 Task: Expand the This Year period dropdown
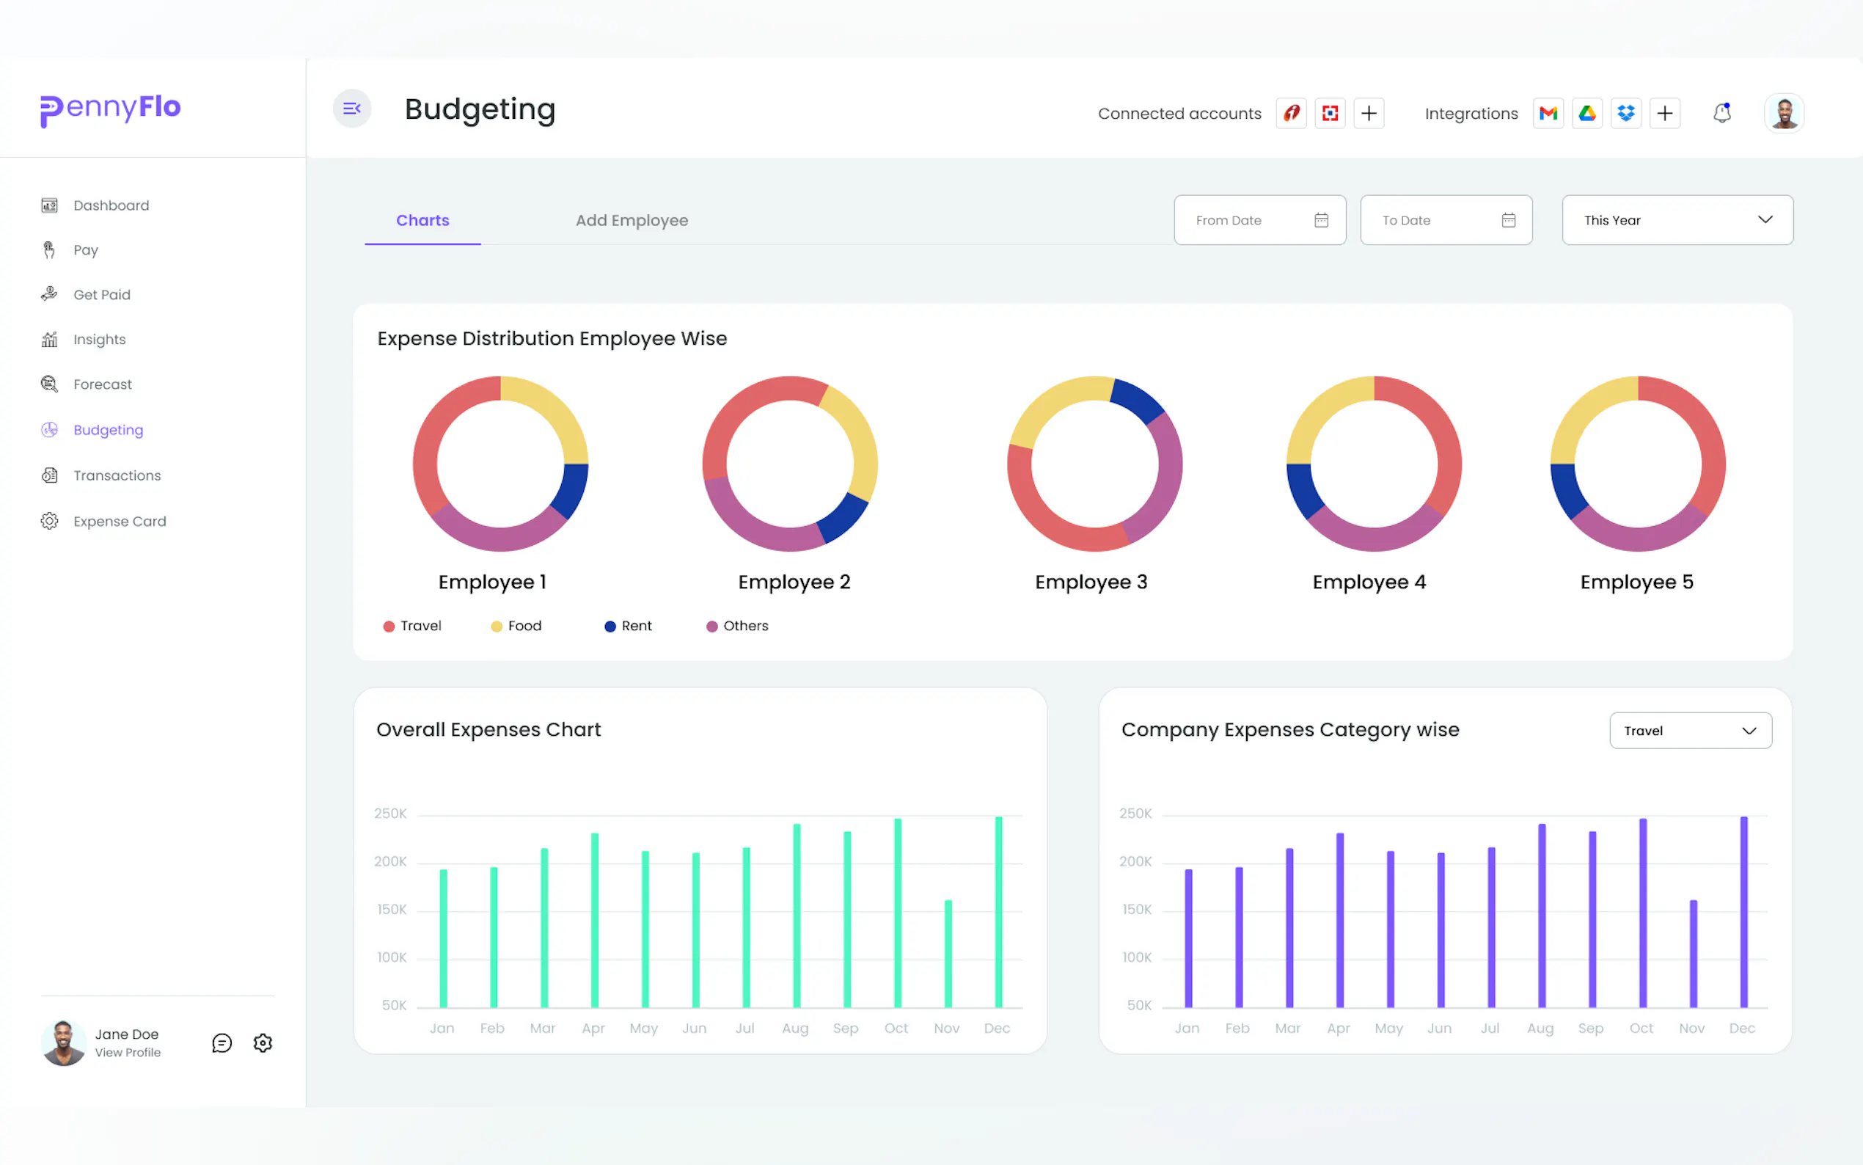click(x=1677, y=220)
